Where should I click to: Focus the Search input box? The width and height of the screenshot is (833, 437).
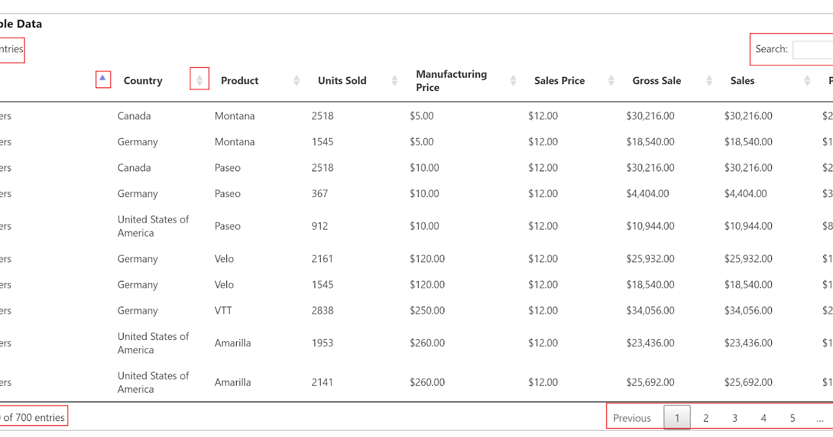coord(813,49)
